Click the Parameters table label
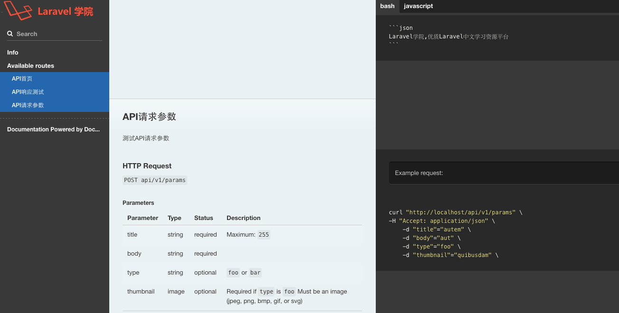Image resolution: width=619 pixels, height=313 pixels. coord(138,203)
